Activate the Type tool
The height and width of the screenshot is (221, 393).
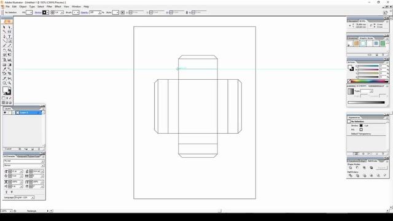pyautogui.click(x=10, y=37)
